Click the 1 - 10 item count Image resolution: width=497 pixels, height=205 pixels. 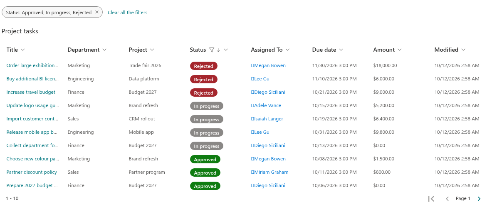click(x=12, y=198)
